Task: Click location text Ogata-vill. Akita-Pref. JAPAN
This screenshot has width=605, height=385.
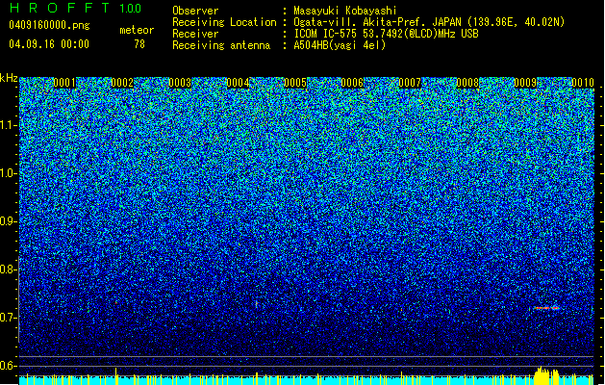Action: tap(377, 22)
